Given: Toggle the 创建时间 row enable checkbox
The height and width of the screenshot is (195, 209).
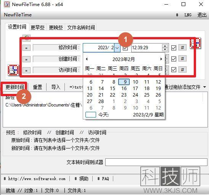Looking at the screenshot, I should 174,59.
